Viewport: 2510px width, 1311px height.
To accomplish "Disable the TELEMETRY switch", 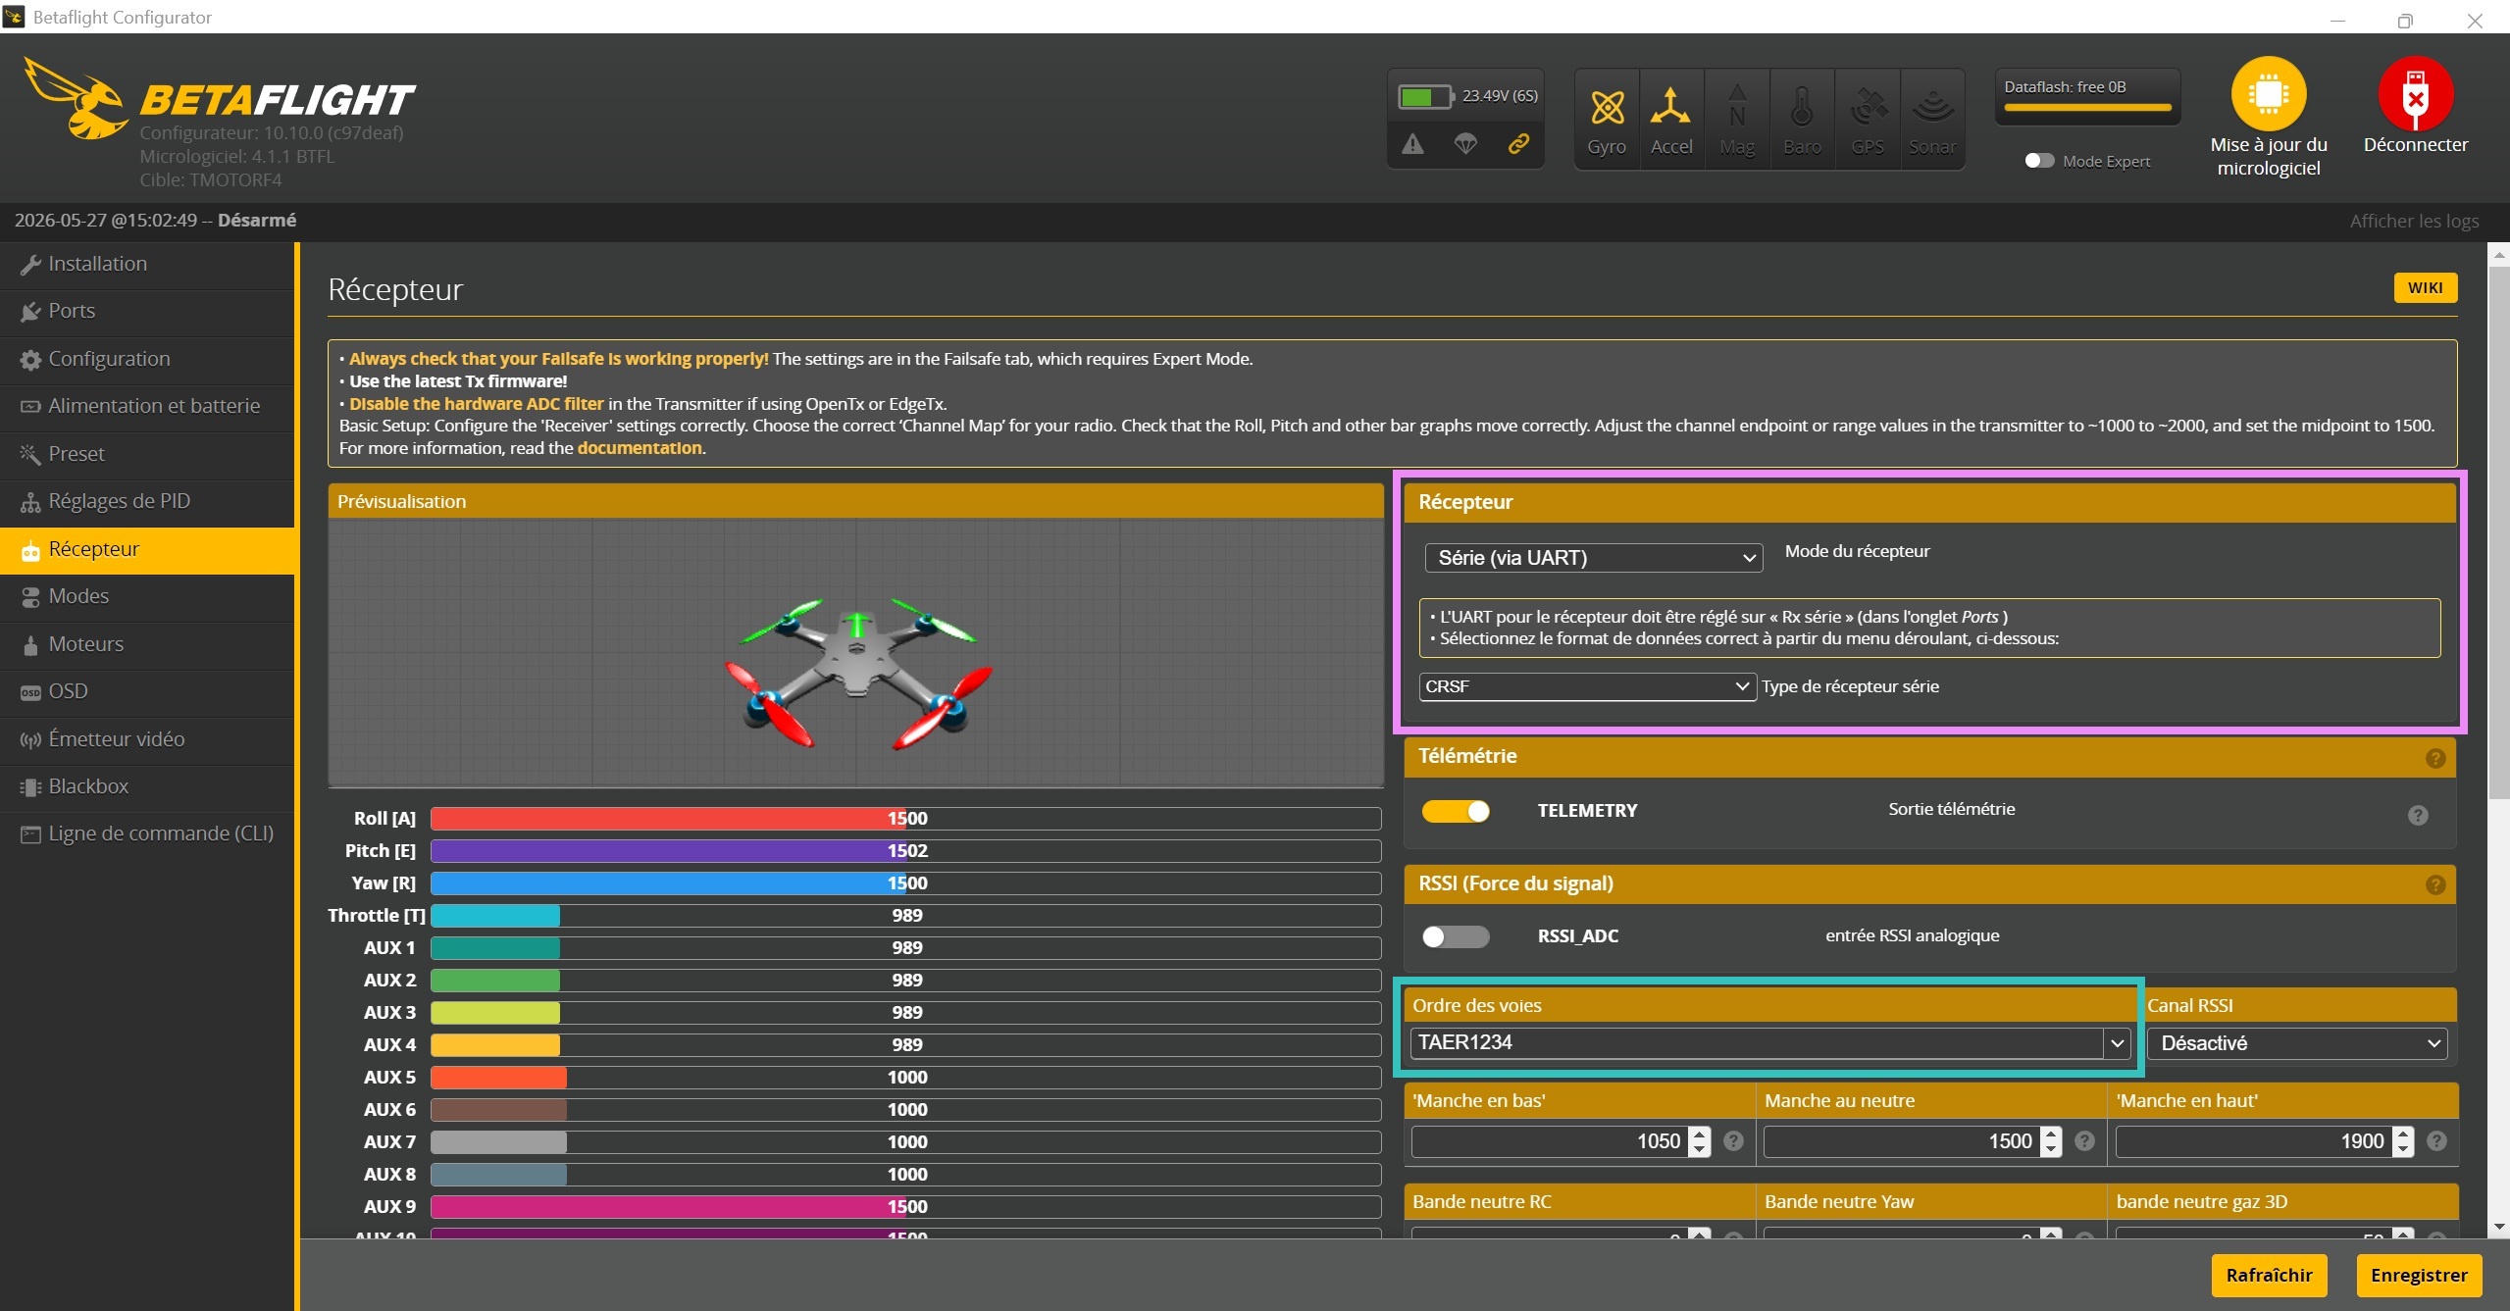I will pyautogui.click(x=1456, y=811).
